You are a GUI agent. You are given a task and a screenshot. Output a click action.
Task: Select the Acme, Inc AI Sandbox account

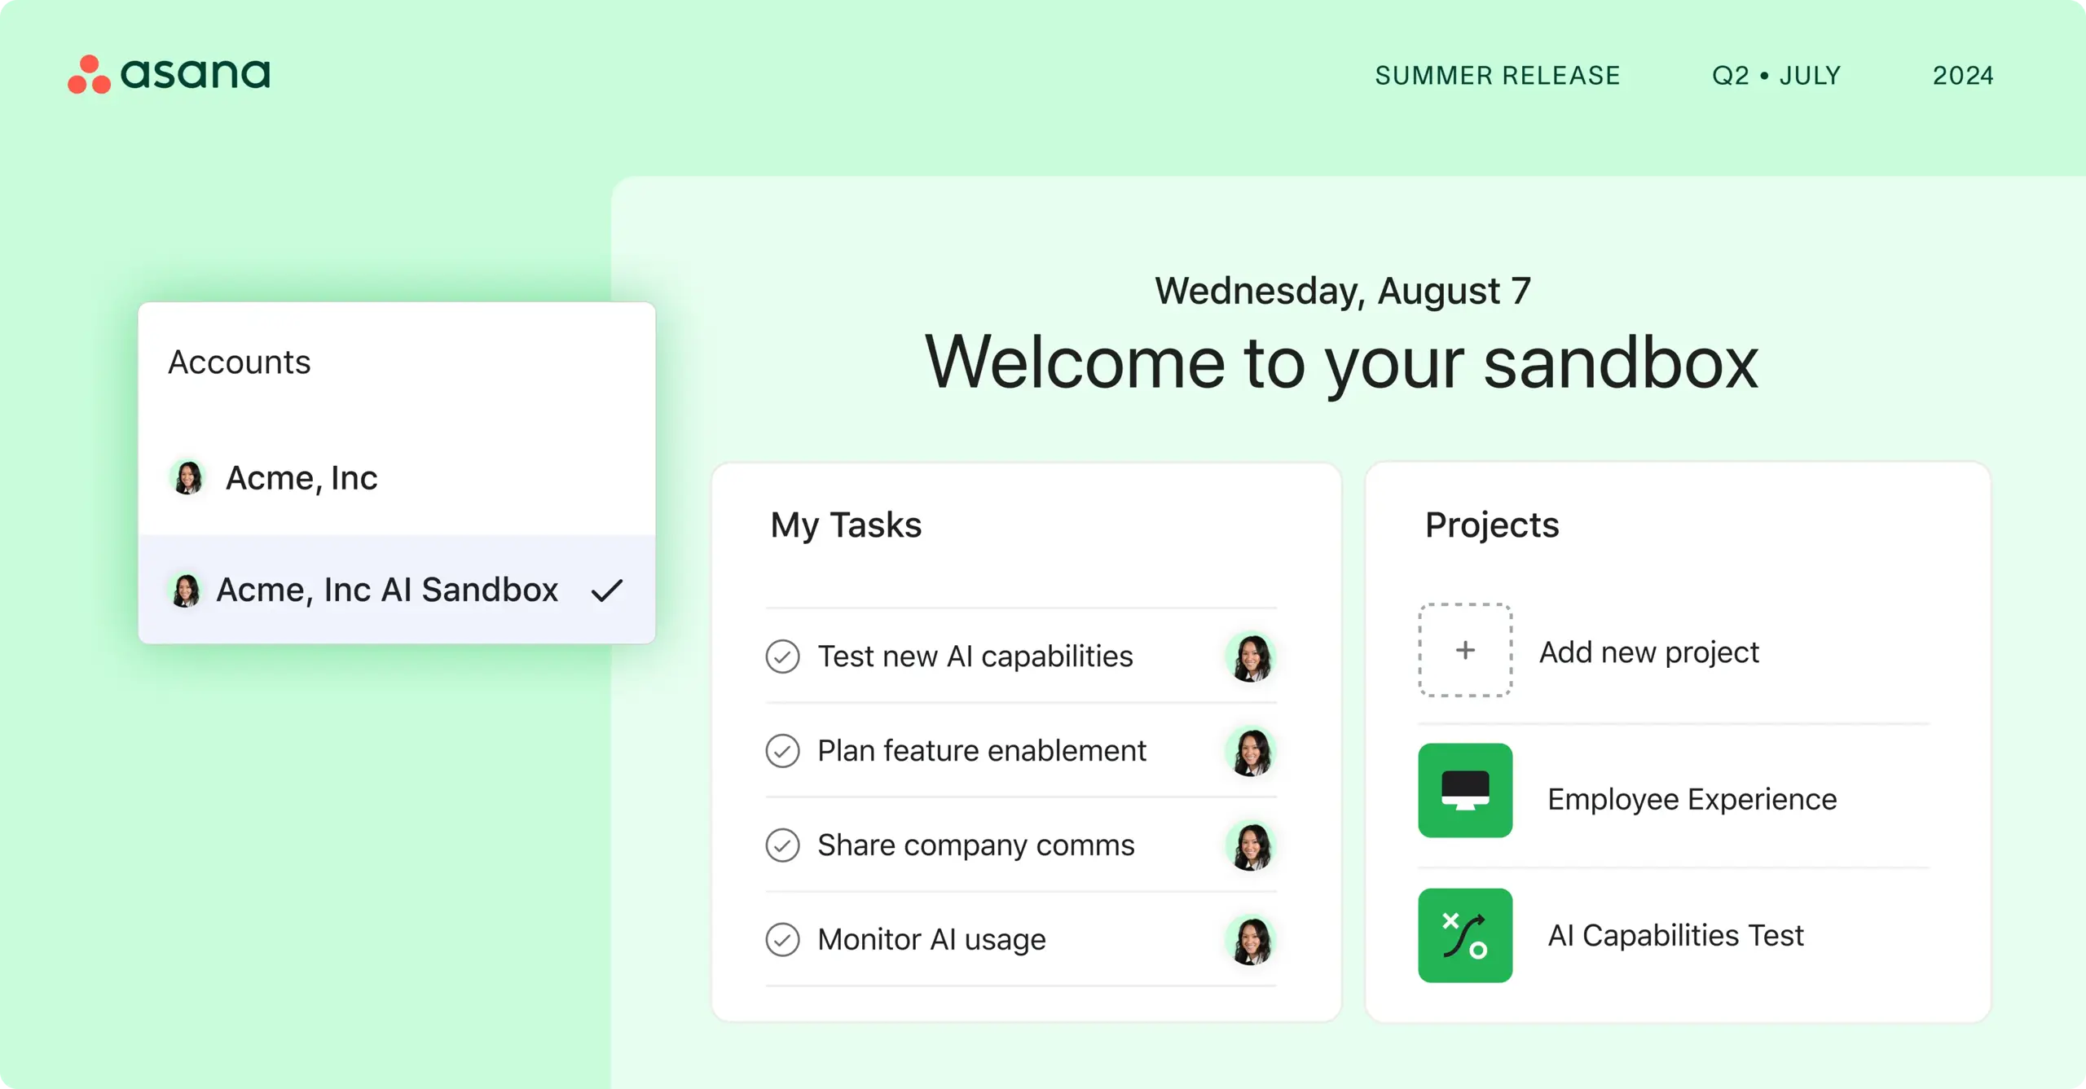tap(397, 589)
